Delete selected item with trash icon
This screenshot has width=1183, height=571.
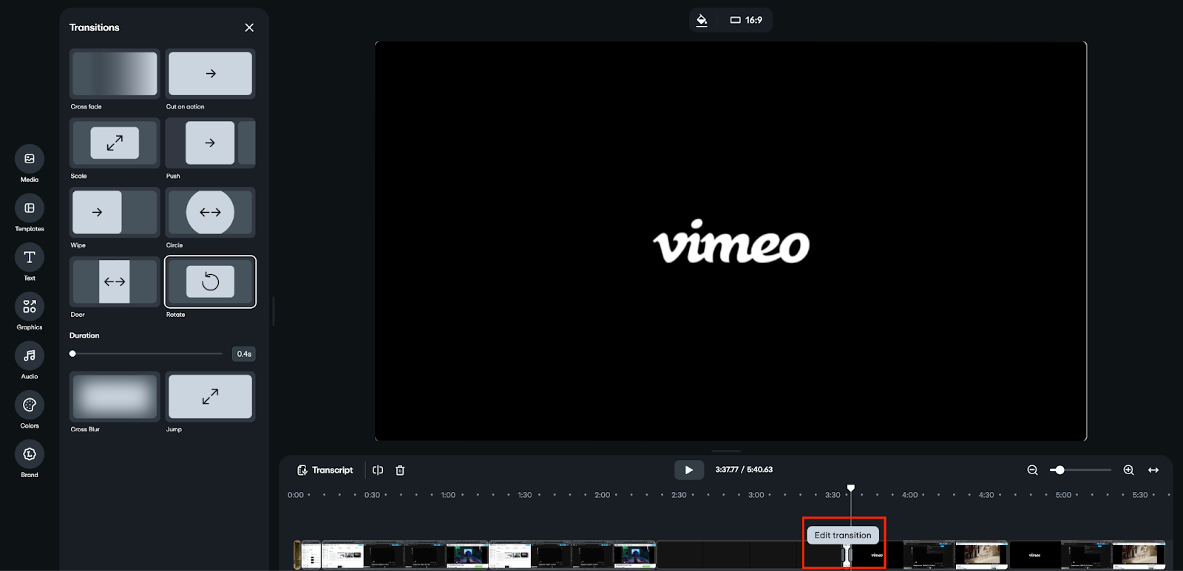[x=400, y=471]
